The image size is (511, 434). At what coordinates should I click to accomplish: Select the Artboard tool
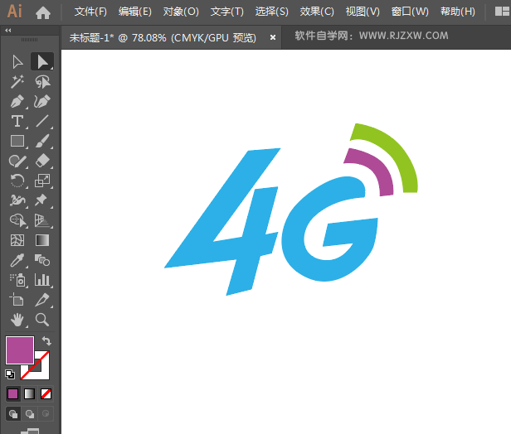point(17,300)
